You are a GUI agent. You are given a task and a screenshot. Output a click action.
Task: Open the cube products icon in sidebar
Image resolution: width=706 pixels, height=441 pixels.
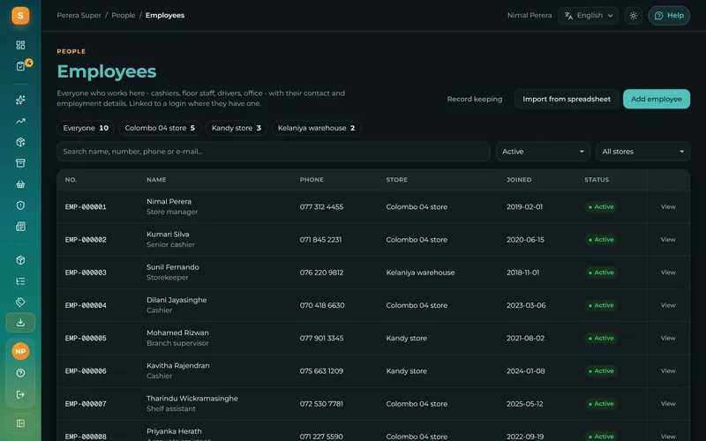coord(20,260)
